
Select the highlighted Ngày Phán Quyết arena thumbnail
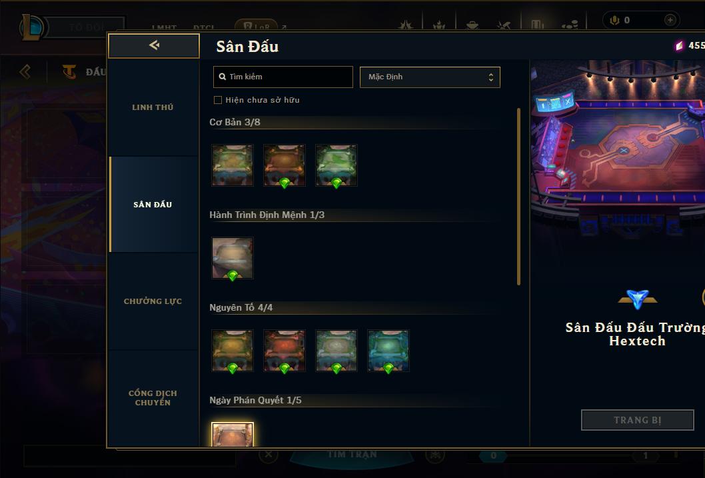pyautogui.click(x=233, y=435)
